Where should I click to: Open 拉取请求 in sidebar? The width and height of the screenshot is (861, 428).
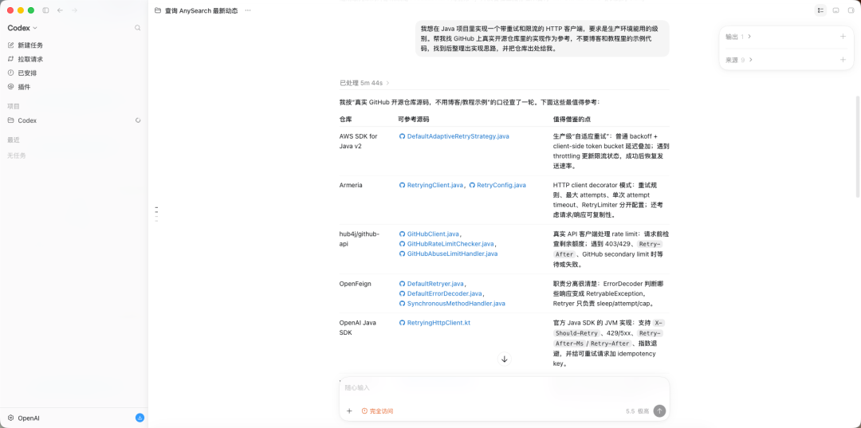30,59
